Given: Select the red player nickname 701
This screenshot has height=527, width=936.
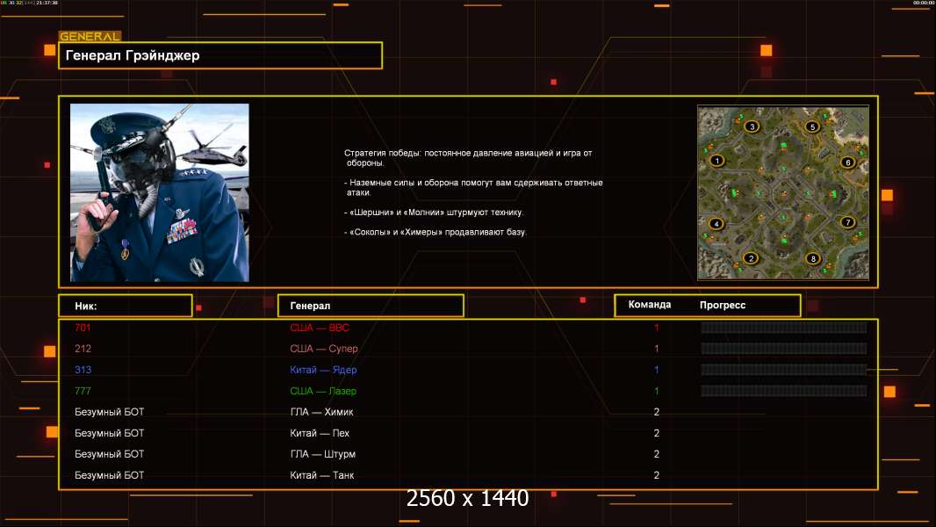Looking at the screenshot, I should [x=83, y=328].
